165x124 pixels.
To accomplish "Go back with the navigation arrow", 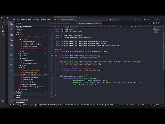I will pyautogui.click(x=55, y=19).
